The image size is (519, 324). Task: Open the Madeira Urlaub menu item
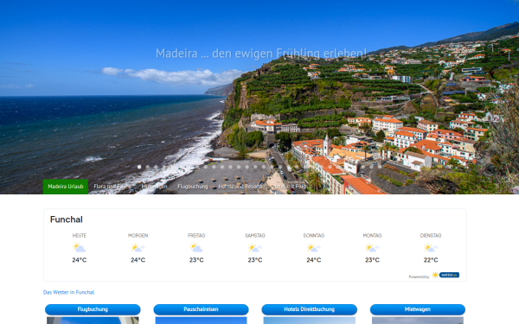click(x=66, y=187)
